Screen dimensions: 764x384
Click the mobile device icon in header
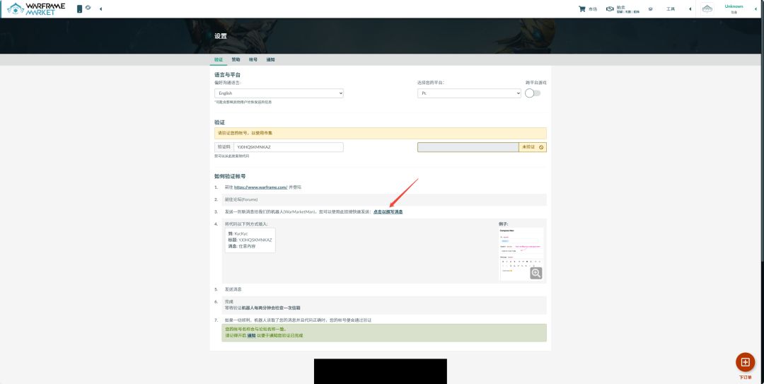point(79,8)
